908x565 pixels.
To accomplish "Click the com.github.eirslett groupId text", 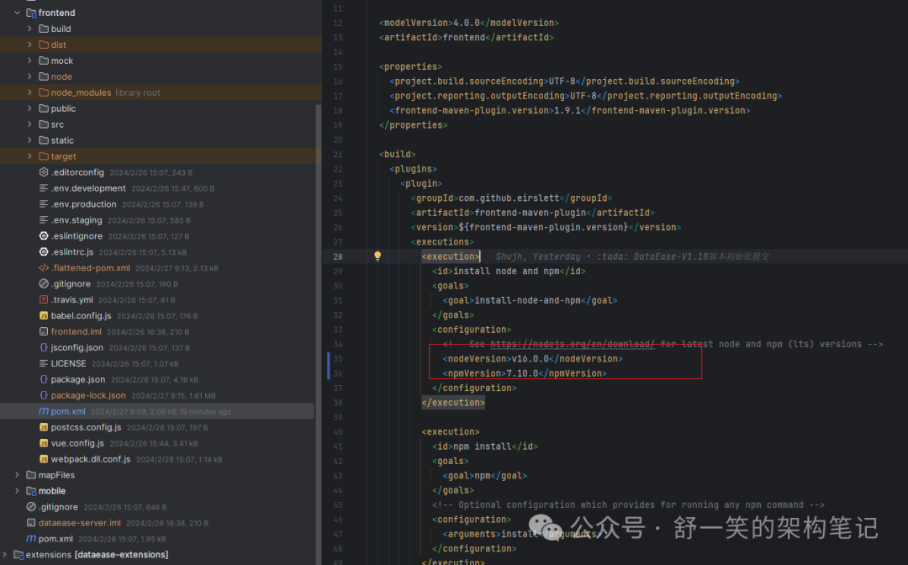I will coord(509,198).
